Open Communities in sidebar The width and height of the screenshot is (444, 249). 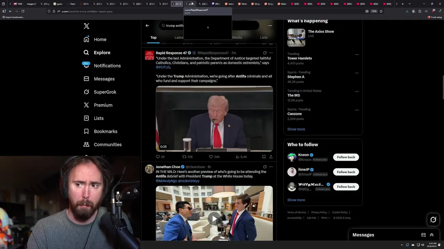pyautogui.click(x=103, y=145)
